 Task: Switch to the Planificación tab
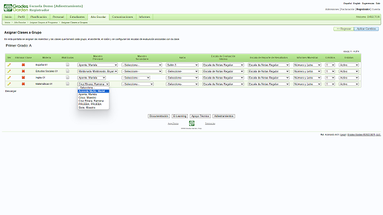coord(38,17)
